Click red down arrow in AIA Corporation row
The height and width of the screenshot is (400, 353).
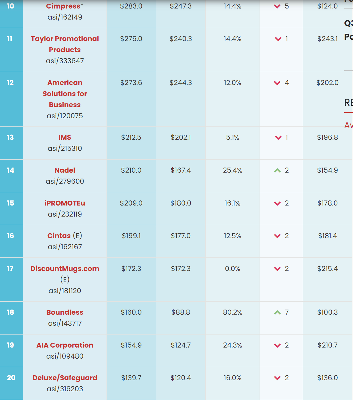(277, 345)
